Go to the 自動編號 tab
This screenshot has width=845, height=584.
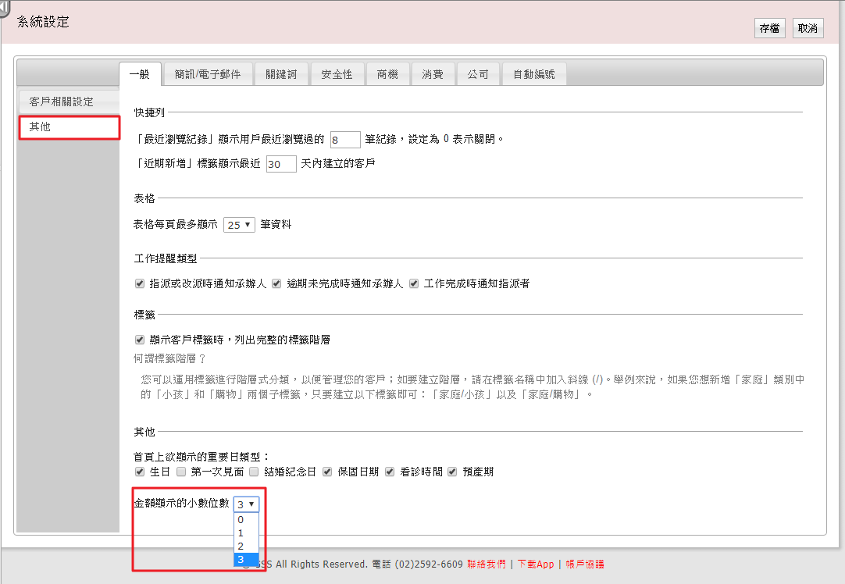click(534, 74)
